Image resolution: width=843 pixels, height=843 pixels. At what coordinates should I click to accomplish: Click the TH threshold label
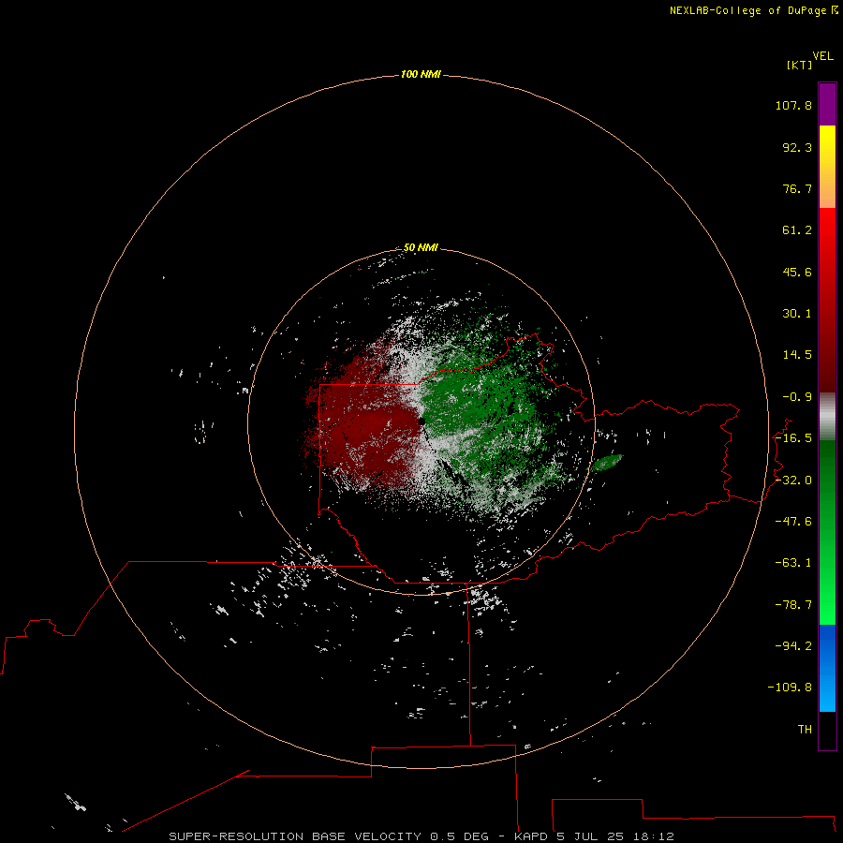point(805,730)
